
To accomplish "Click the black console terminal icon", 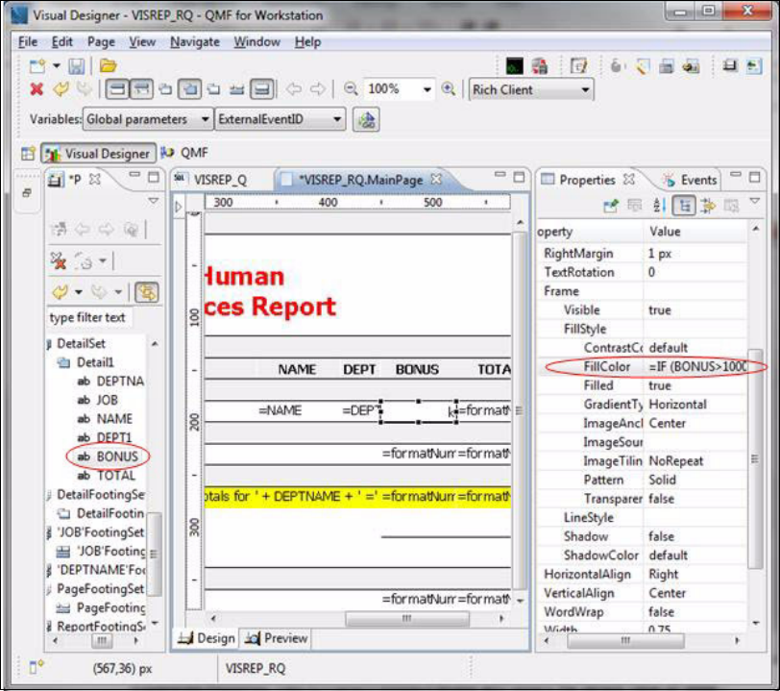I will 514,66.
